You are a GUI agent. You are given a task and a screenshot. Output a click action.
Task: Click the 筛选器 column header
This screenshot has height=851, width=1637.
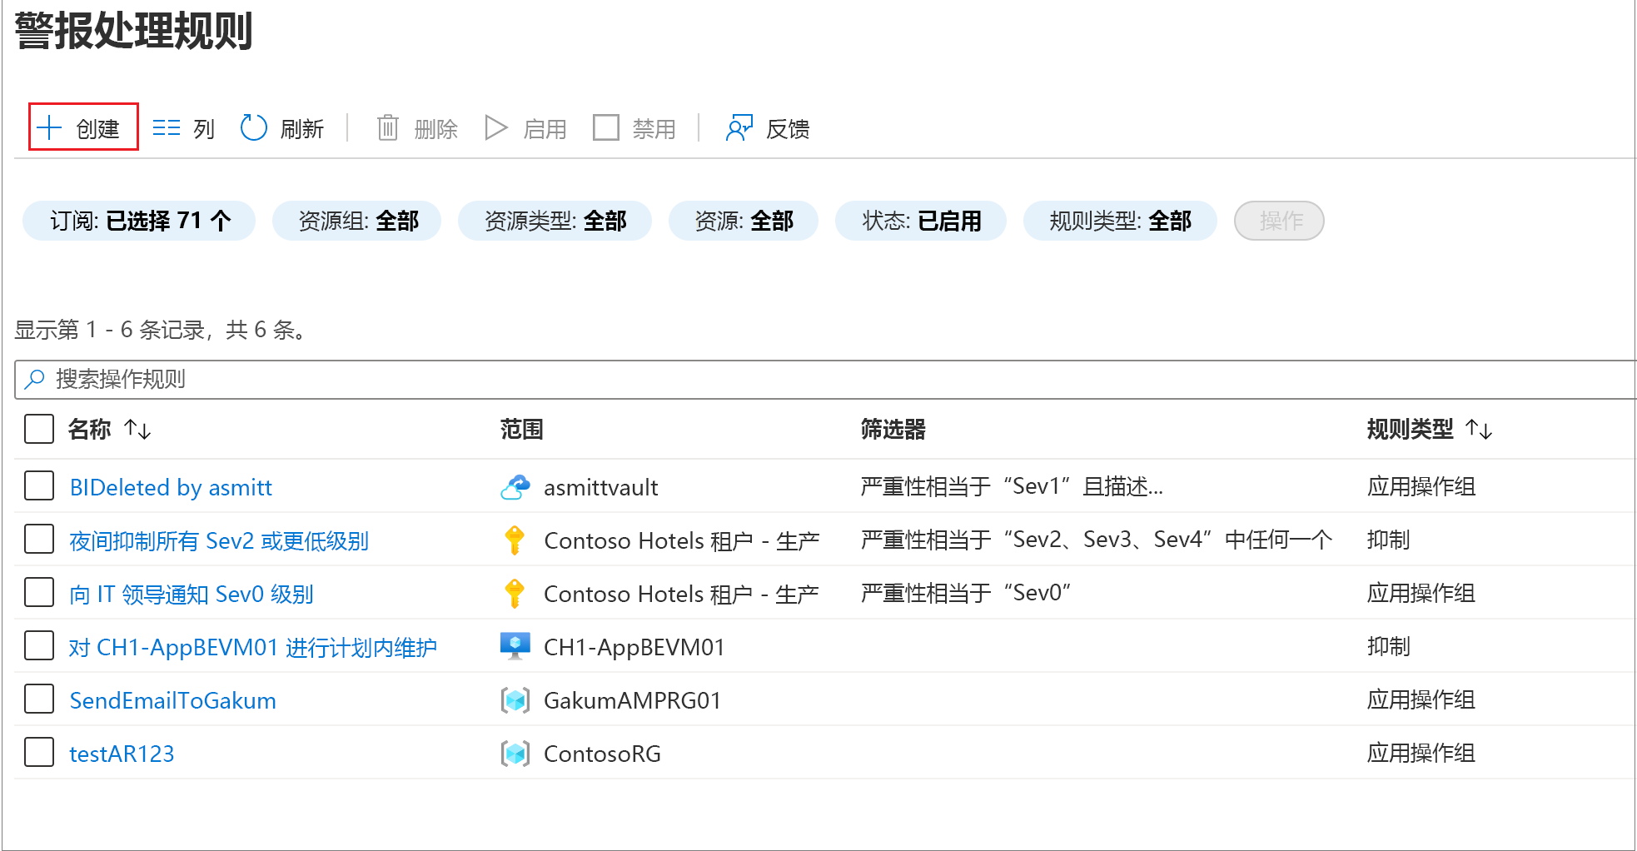893,430
